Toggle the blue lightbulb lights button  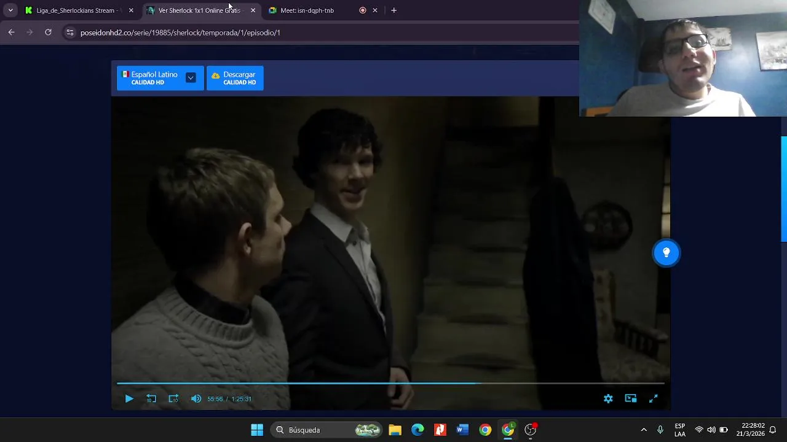[666, 253]
